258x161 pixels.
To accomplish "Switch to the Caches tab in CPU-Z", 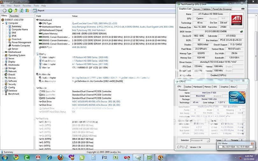I will 188,87.
